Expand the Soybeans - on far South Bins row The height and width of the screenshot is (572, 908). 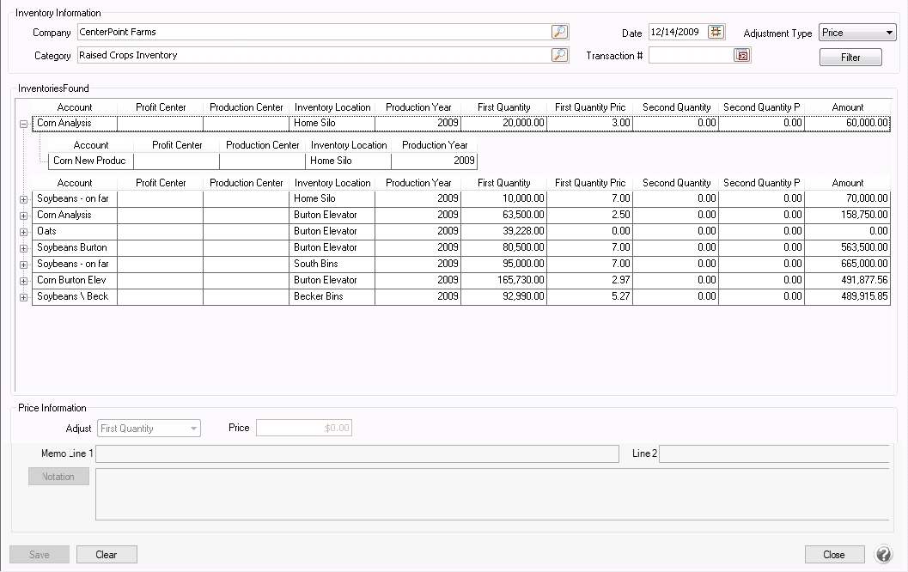pos(23,265)
